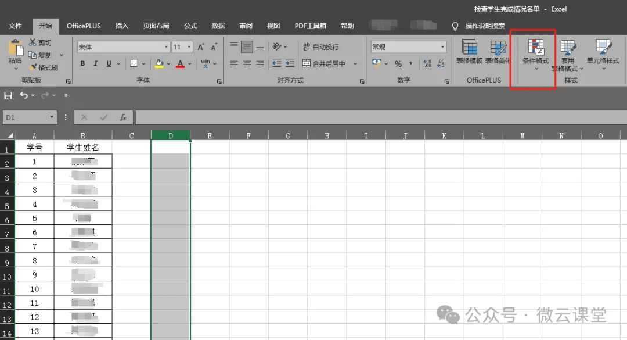Toggle italic formatting I button

(x=95, y=64)
